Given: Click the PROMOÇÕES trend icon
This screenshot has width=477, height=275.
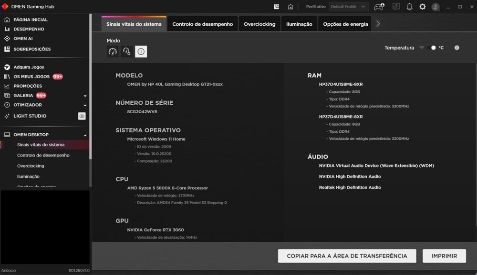Looking at the screenshot, I should tap(7, 86).
